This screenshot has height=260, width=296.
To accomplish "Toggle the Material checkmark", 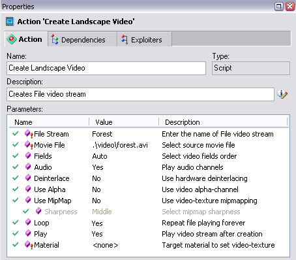I will pos(16,244).
